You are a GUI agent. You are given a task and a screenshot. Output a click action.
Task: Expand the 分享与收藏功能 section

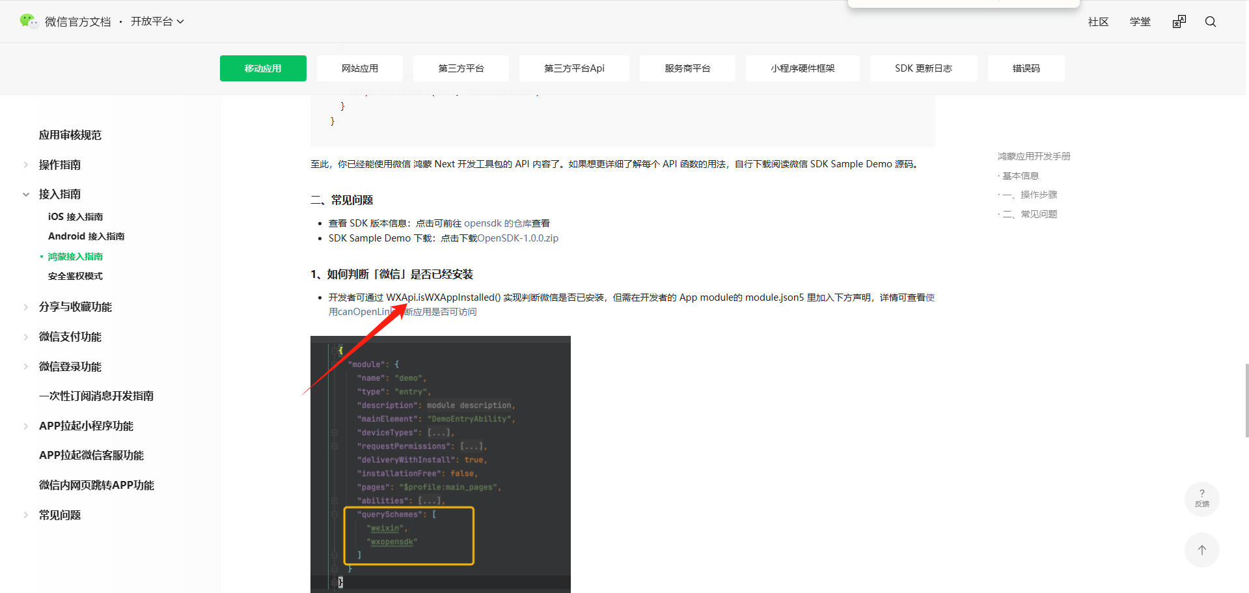[26, 307]
